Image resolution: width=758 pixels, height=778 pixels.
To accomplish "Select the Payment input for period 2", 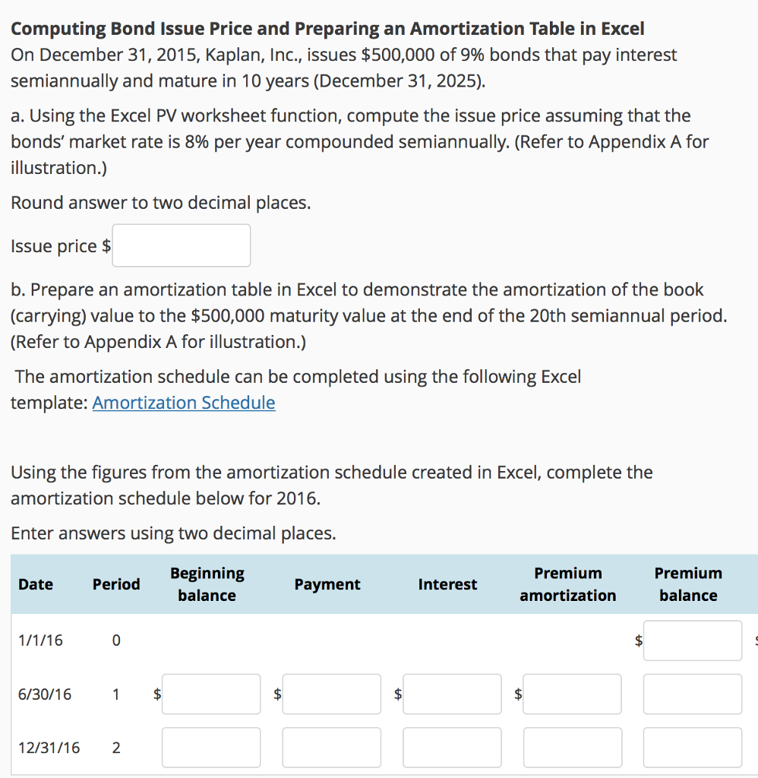I will click(331, 747).
